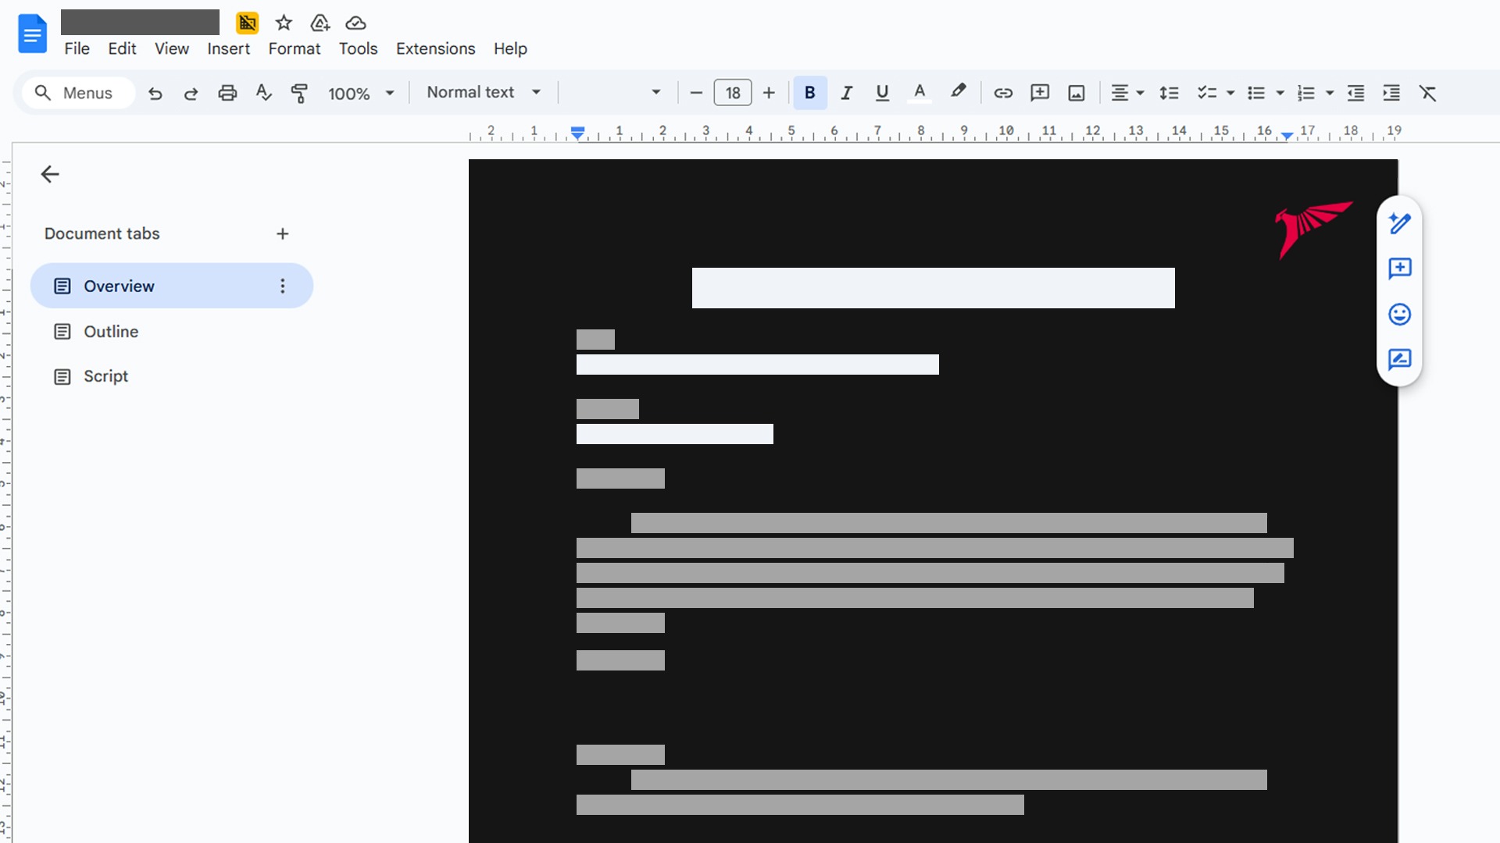The width and height of the screenshot is (1500, 843).
Task: Check the cloud document status icon
Action: (x=355, y=23)
